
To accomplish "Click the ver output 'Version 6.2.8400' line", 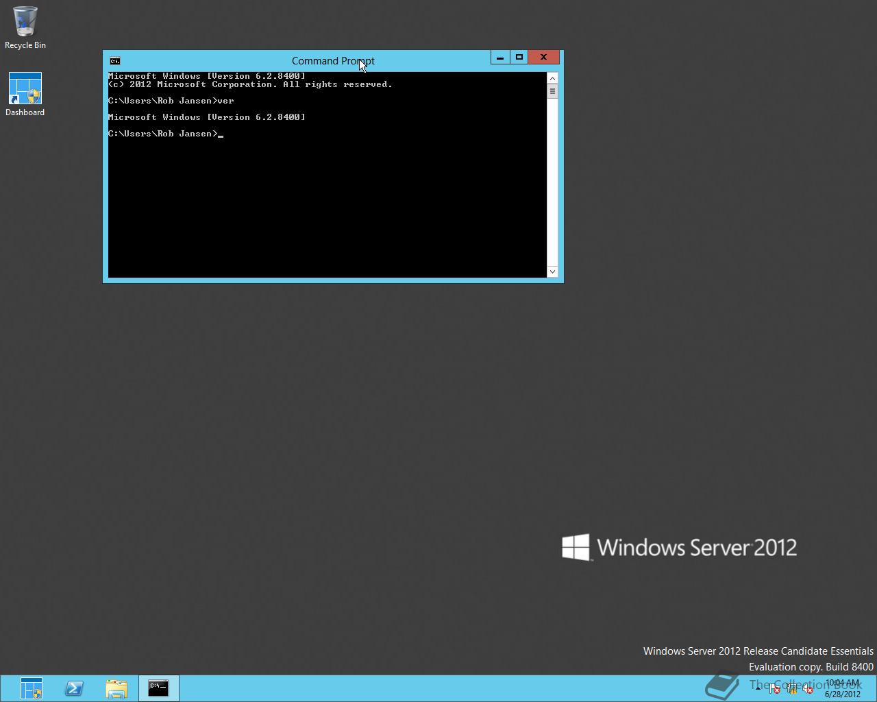I will pyautogui.click(x=207, y=117).
